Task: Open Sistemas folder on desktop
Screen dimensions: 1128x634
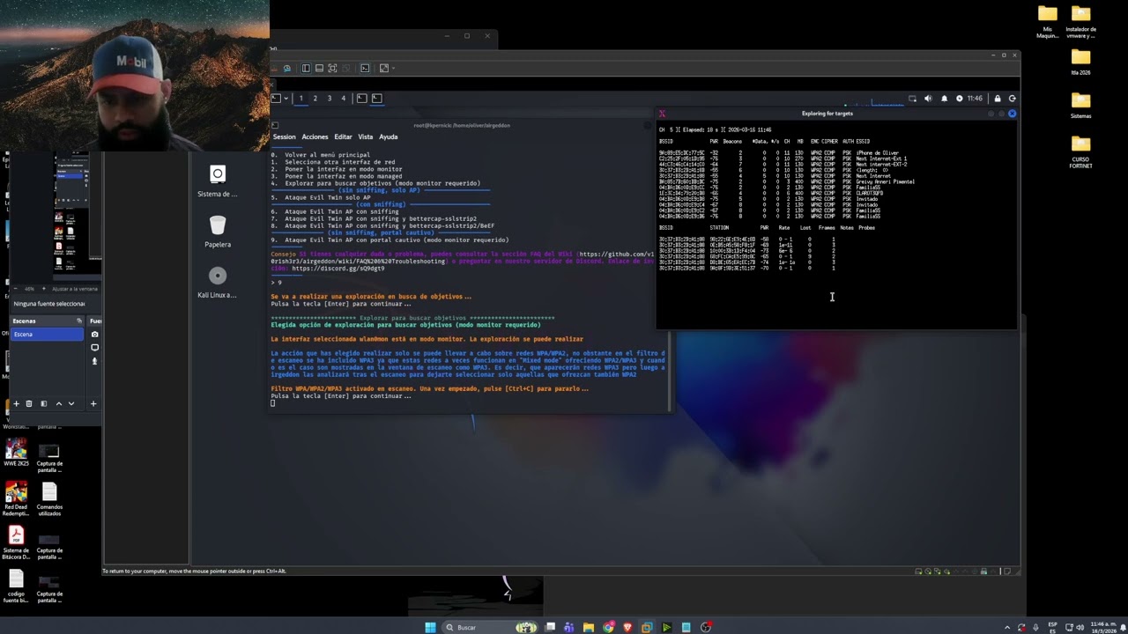Action: pyautogui.click(x=1081, y=104)
